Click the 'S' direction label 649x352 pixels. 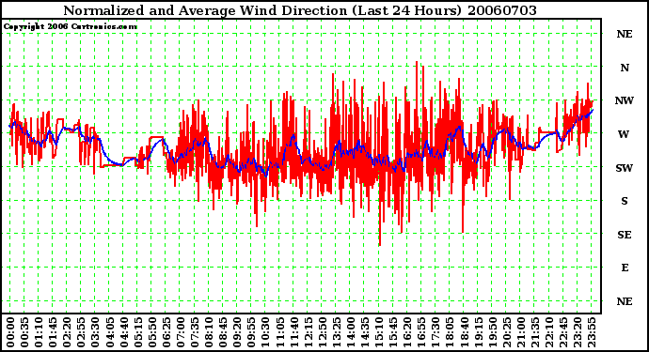(x=625, y=201)
